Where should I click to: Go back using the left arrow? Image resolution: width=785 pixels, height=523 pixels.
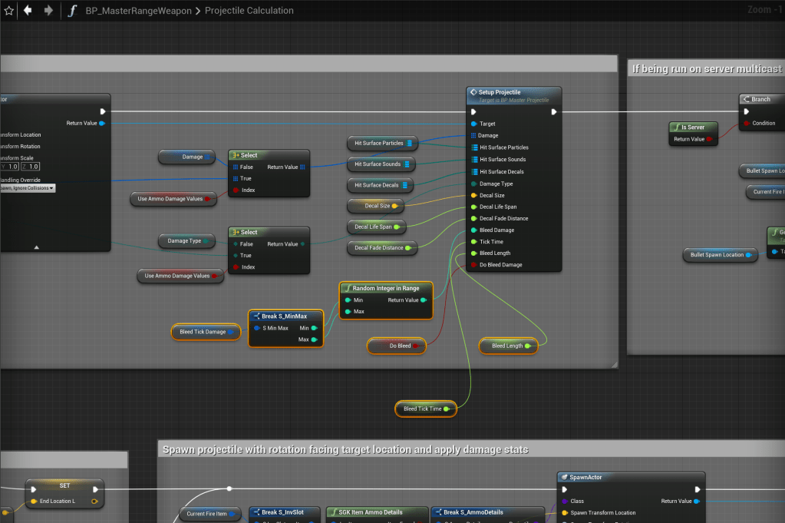point(28,11)
